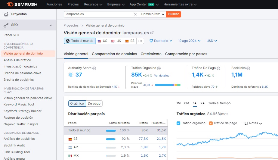Select 1M time range

click(178, 103)
